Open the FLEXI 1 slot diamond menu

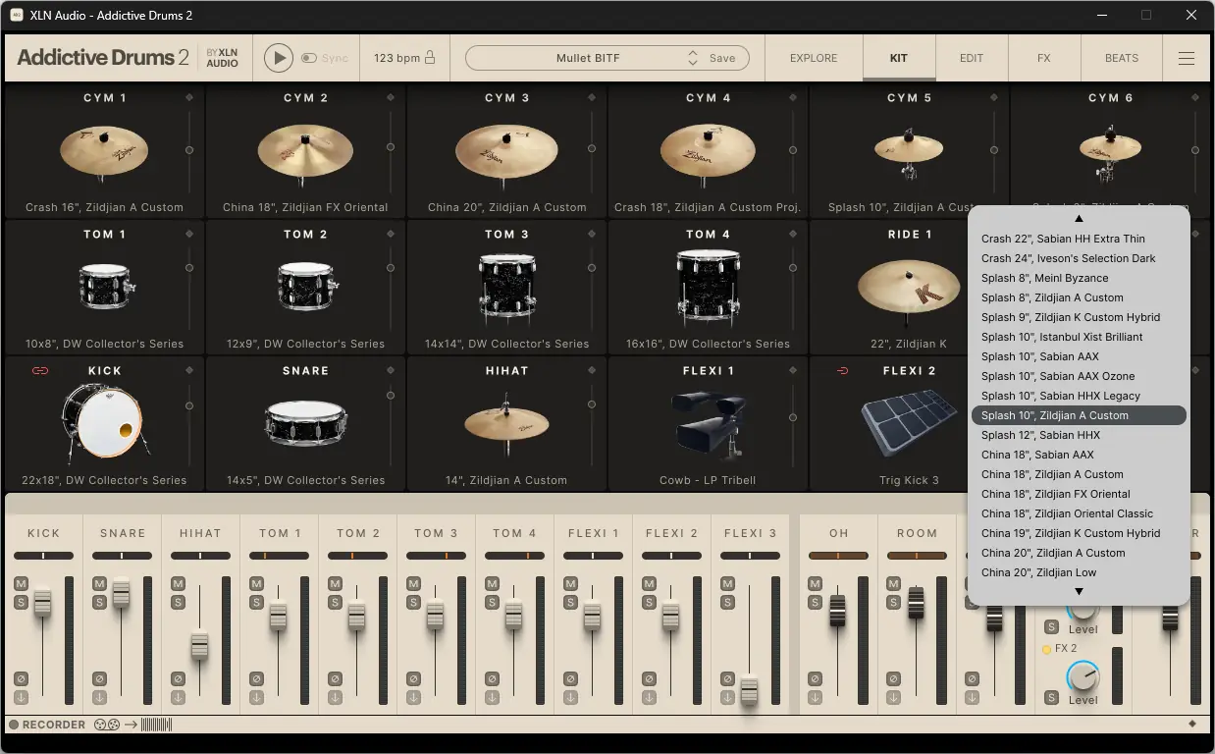(x=793, y=370)
